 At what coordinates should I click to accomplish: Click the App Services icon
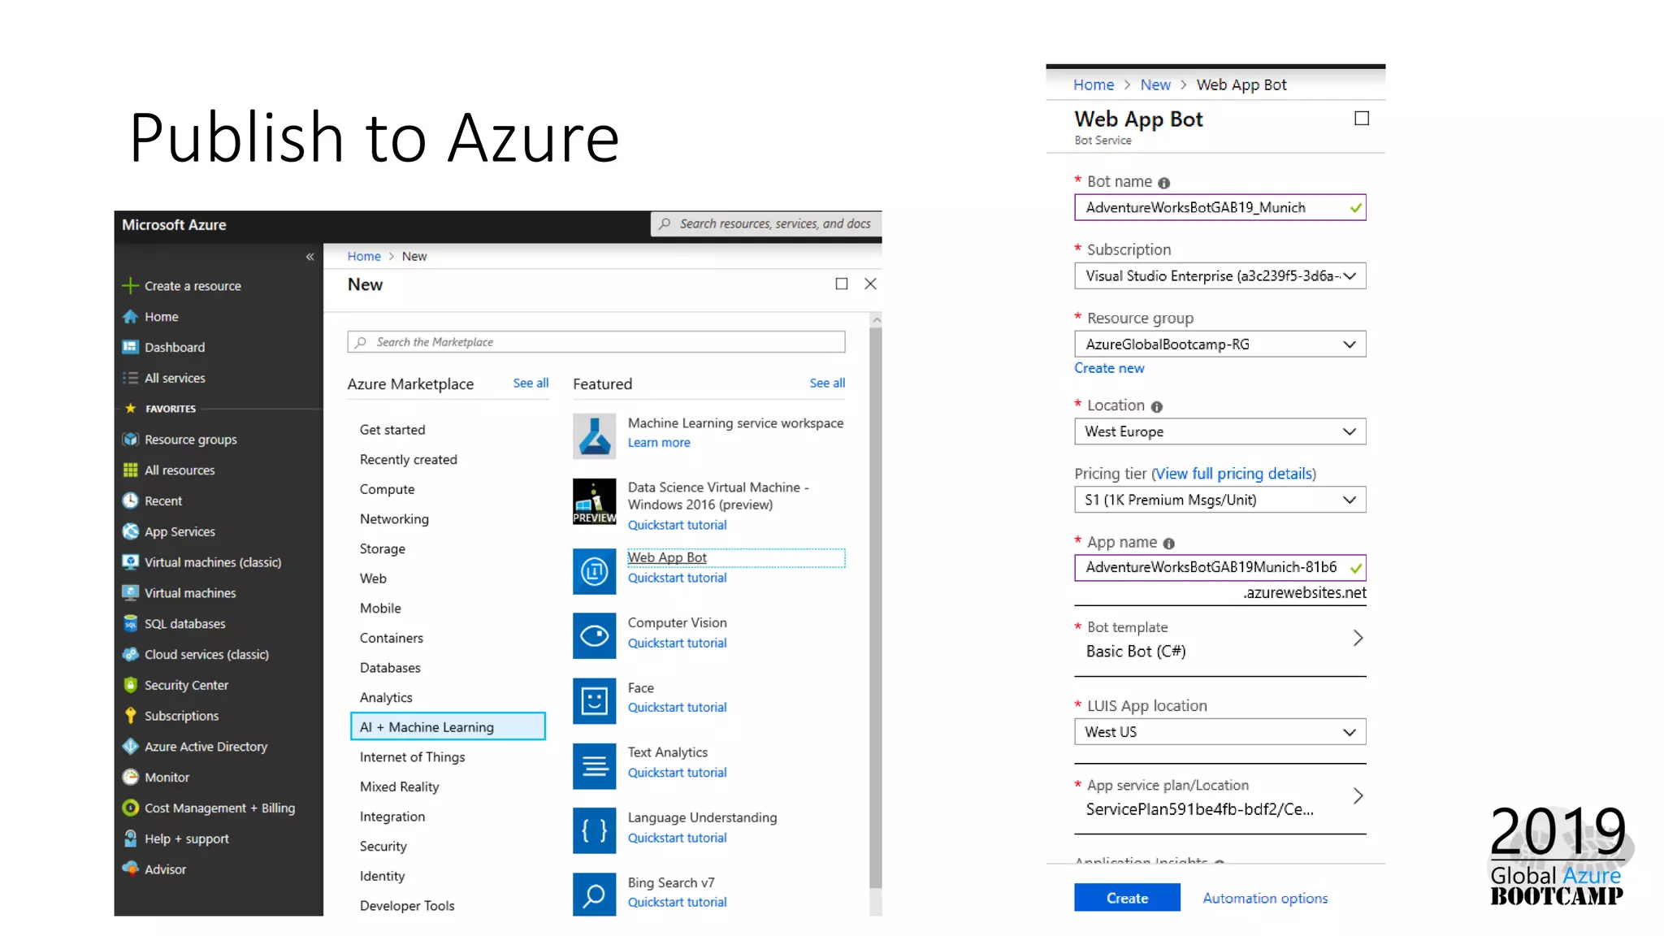pos(130,531)
